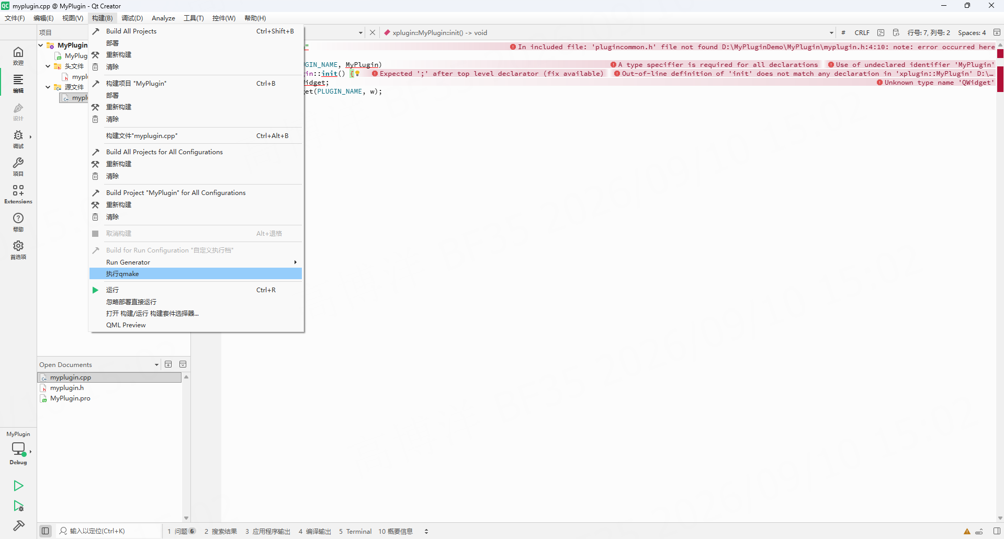
Task: Toggle the left sidebar visibility
Action: tap(46, 531)
